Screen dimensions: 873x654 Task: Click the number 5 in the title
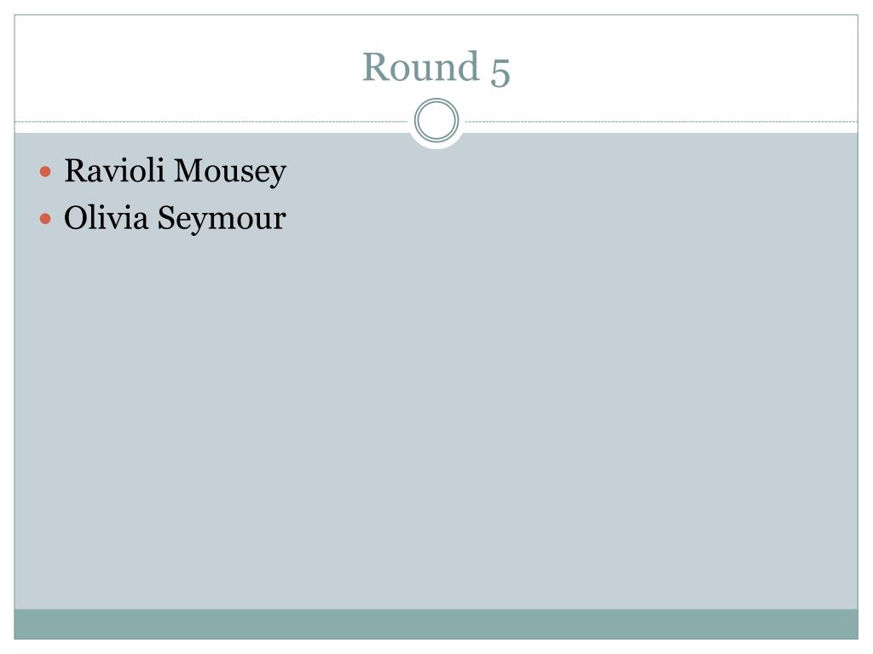(500, 72)
